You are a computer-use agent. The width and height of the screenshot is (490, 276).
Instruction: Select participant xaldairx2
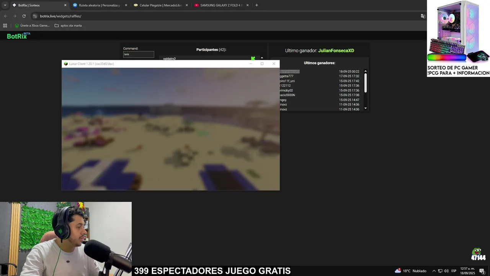pyautogui.click(x=169, y=59)
